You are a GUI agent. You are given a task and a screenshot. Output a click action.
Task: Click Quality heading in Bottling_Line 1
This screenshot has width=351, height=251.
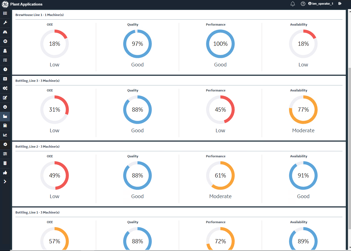pyautogui.click(x=133, y=222)
